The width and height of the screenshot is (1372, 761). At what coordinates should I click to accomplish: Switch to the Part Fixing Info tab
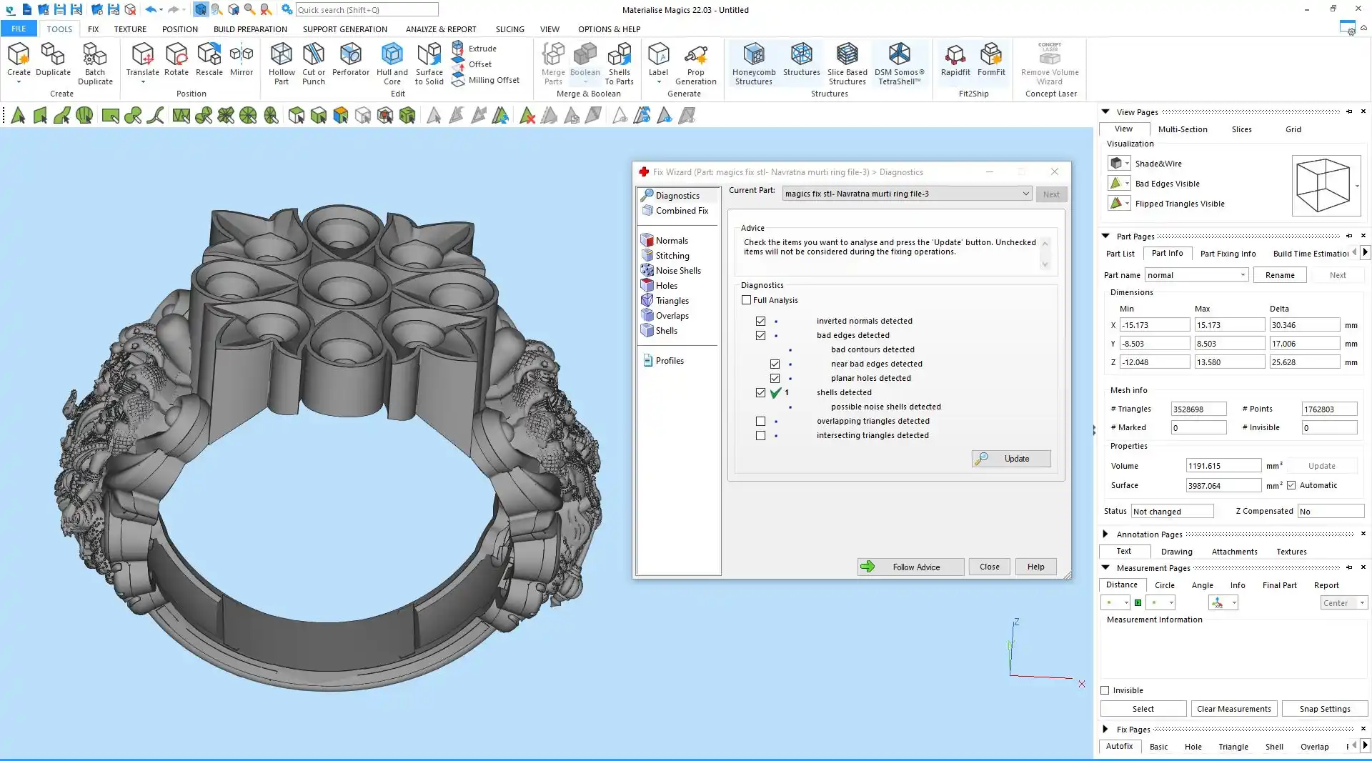[x=1227, y=254]
